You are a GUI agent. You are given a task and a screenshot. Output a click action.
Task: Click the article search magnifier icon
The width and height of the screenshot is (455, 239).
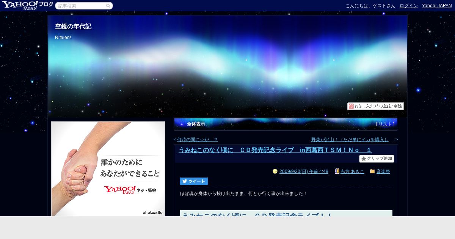(108, 6)
